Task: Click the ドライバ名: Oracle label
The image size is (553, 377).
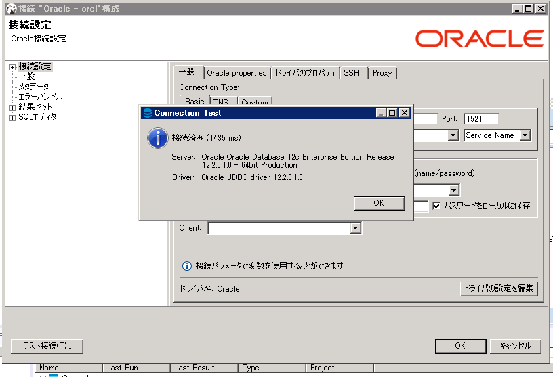Action: (x=209, y=289)
